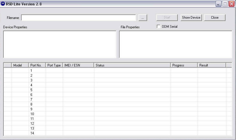This screenshot has width=236, height=140.
Task: Select the Port Type column header
Action: pos(54,65)
